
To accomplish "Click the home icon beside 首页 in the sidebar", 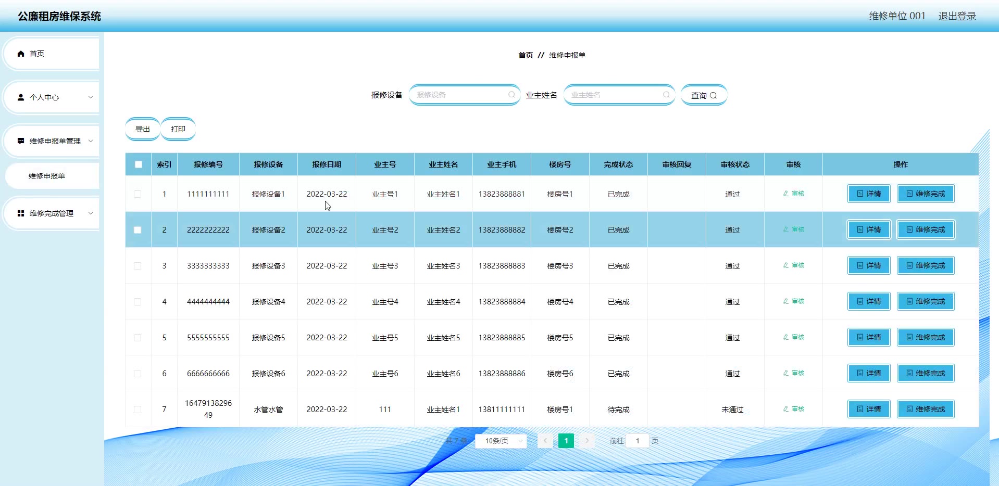I will click(x=21, y=54).
